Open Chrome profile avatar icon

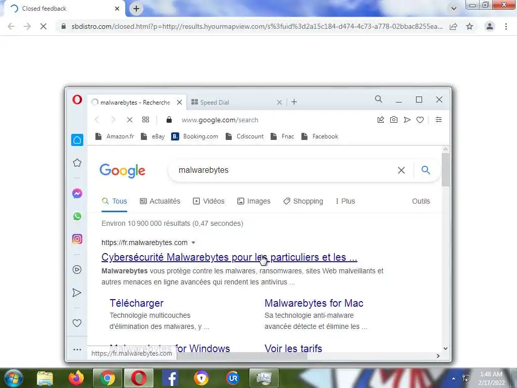tap(490, 26)
